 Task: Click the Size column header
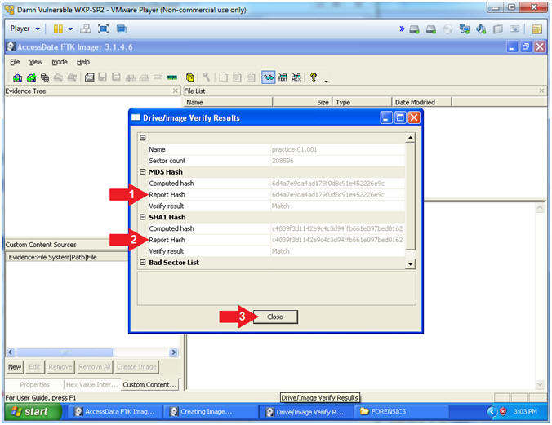click(x=302, y=102)
